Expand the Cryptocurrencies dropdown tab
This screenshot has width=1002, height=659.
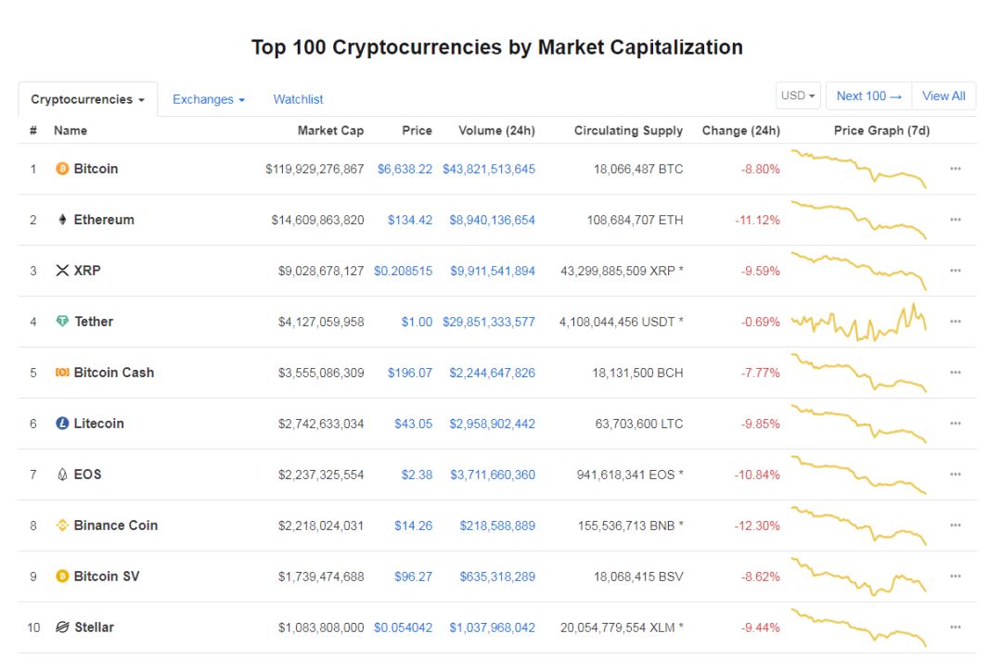[87, 99]
